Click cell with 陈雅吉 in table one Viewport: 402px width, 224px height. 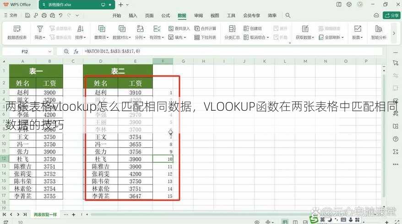tap(22, 166)
